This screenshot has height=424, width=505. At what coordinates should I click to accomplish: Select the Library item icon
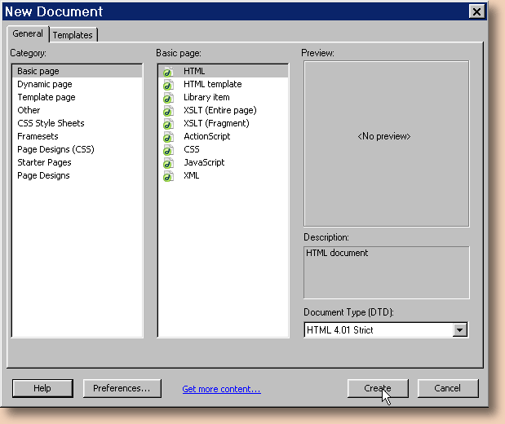pyautogui.click(x=168, y=98)
